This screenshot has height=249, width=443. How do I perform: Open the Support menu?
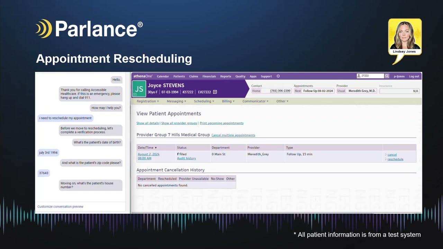click(266, 76)
